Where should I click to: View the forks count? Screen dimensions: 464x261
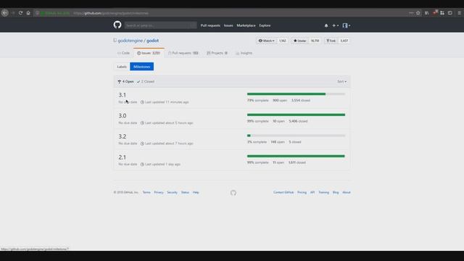click(x=344, y=41)
